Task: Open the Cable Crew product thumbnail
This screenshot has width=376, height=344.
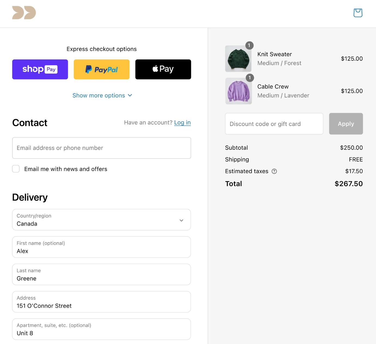Action: pos(238,91)
